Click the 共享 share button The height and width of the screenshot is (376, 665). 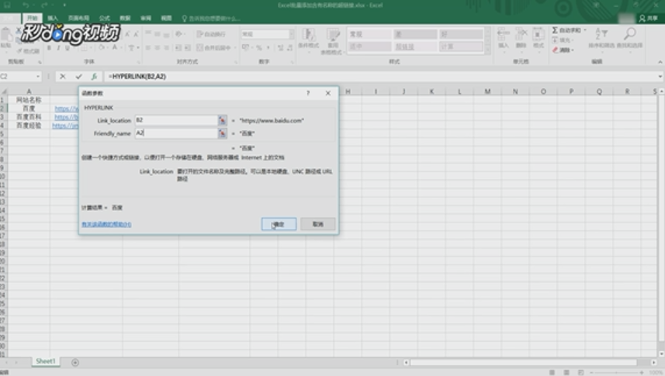click(649, 19)
